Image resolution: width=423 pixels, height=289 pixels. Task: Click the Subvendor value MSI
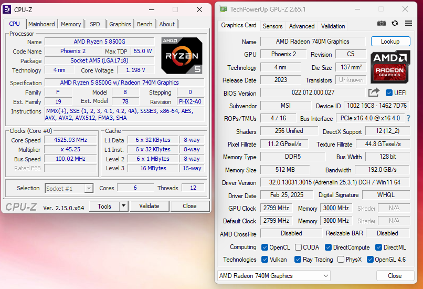[285, 106]
